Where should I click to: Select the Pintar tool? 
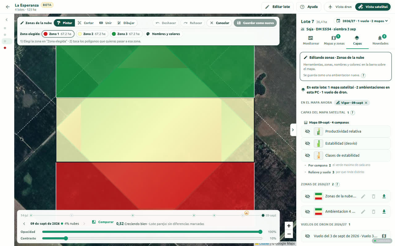coord(64,23)
